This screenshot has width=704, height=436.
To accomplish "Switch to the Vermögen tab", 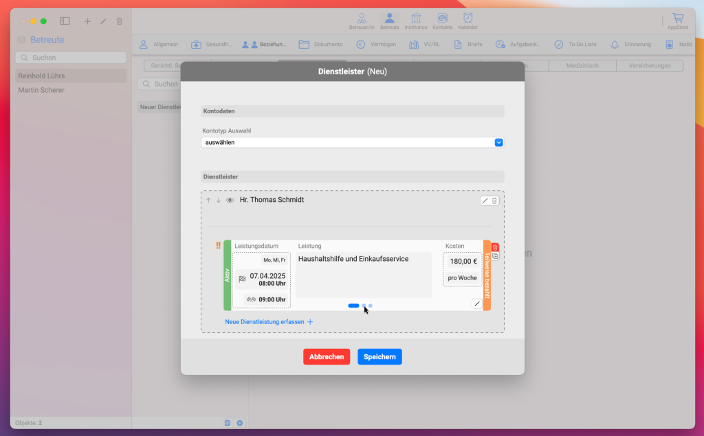I will pyautogui.click(x=376, y=45).
